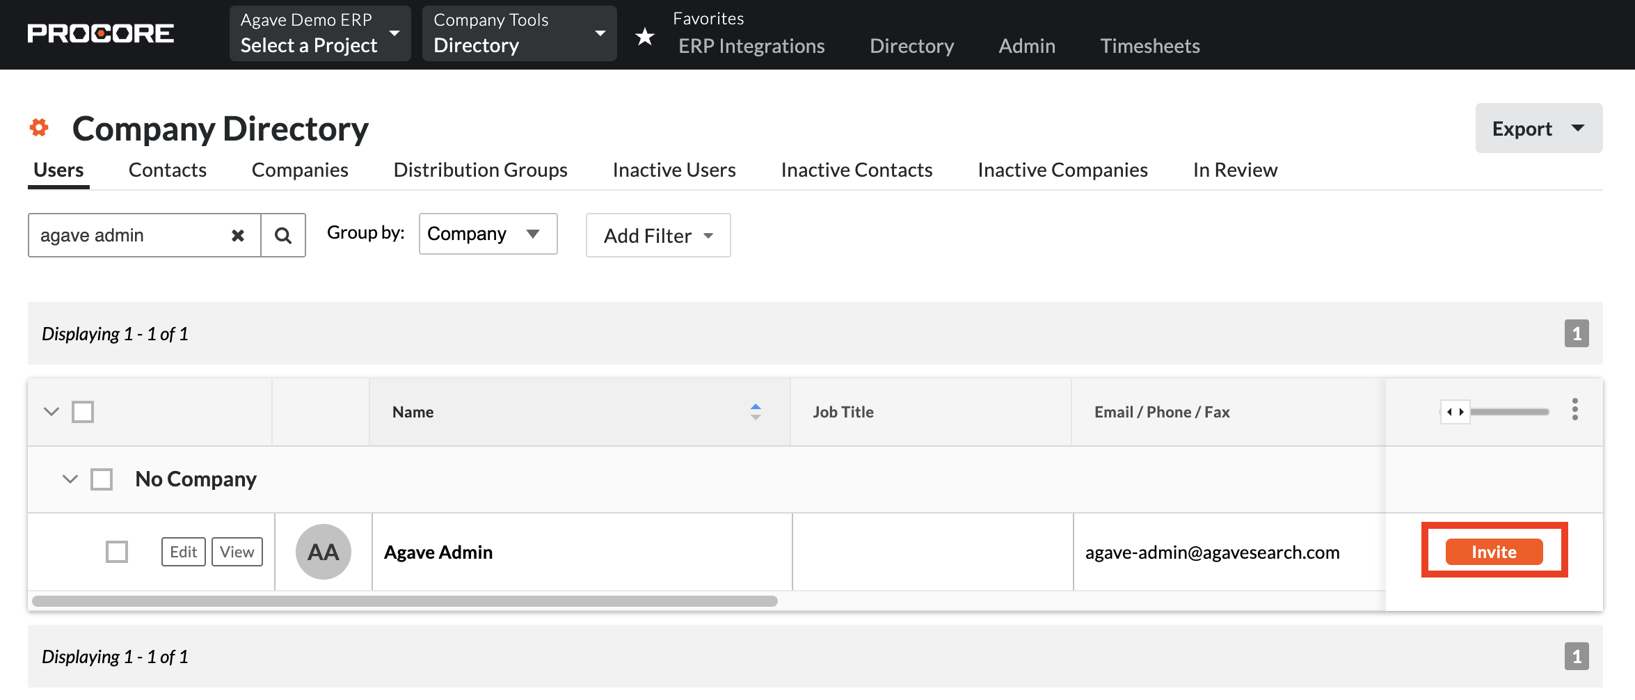
Task: Click the Favorites star icon
Action: [x=645, y=36]
